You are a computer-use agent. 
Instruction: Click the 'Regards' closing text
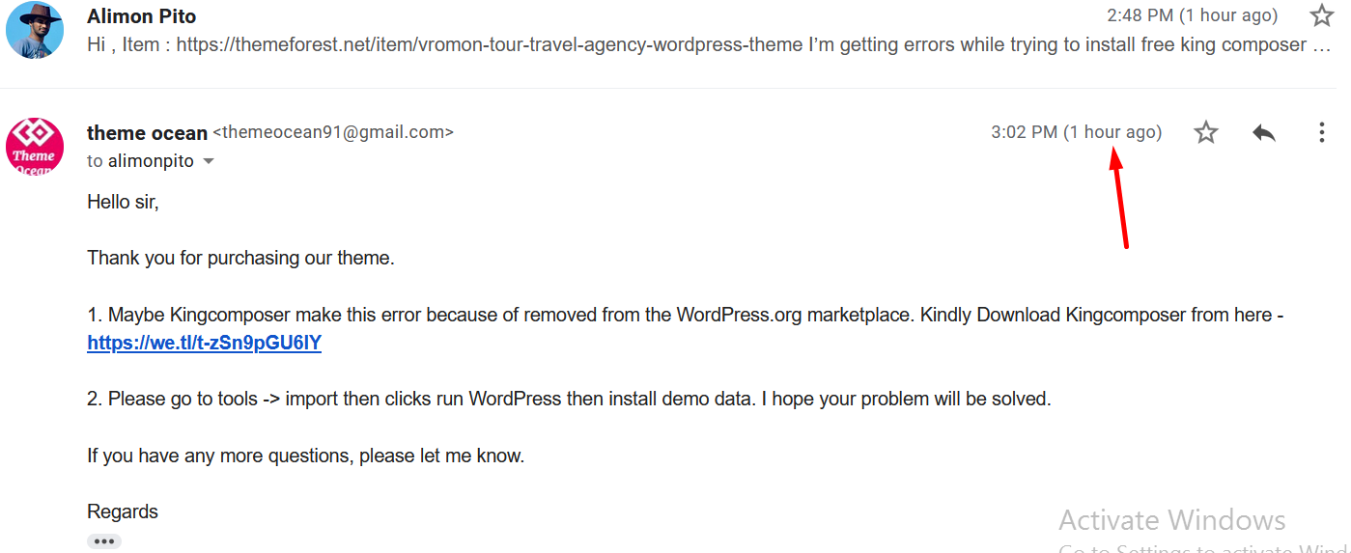123,512
